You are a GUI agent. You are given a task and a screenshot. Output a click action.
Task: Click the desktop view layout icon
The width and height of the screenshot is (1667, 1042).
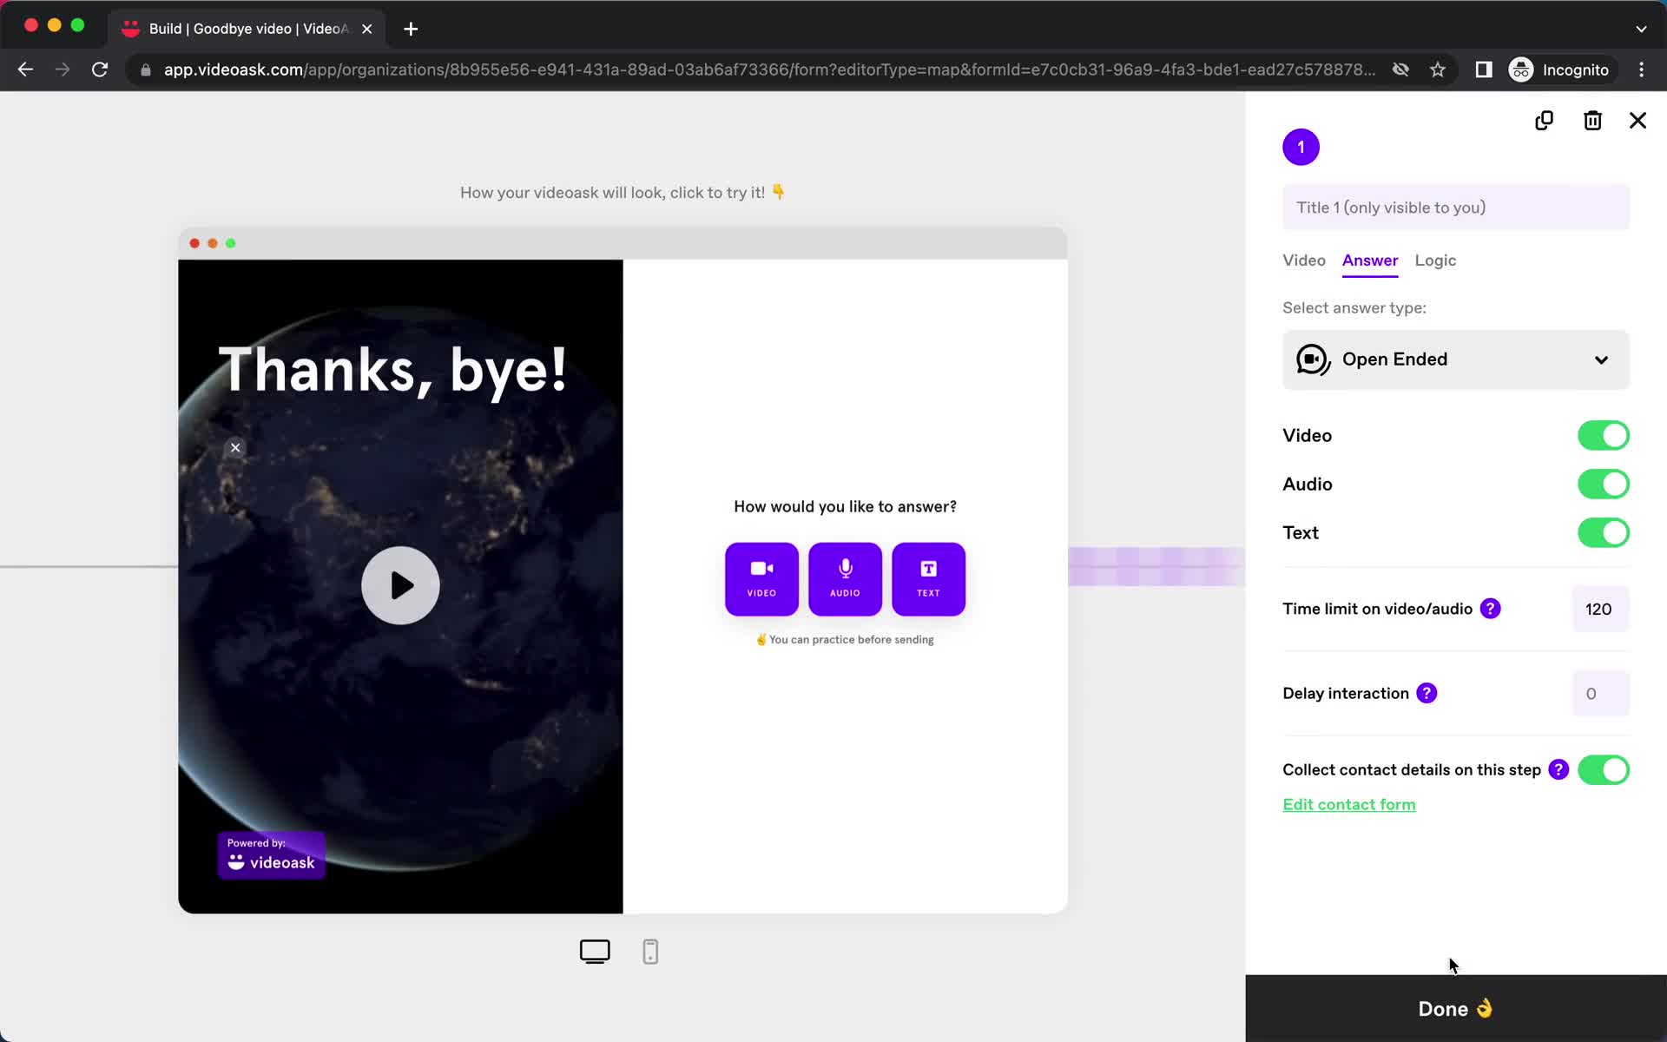pos(596,951)
